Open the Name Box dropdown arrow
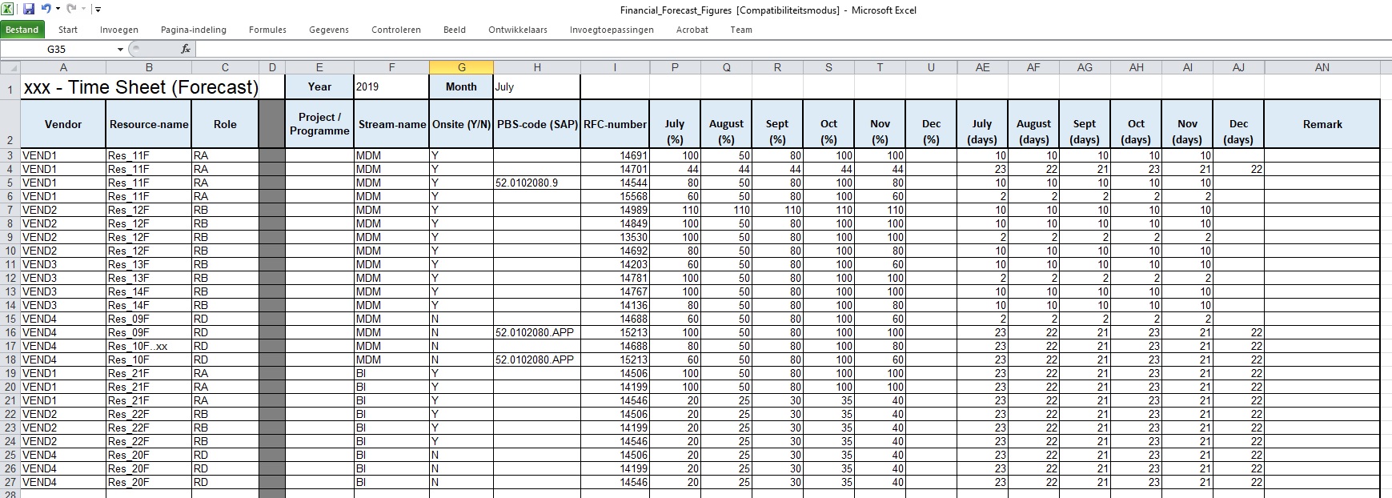The height and width of the screenshot is (498, 1392). [x=120, y=50]
